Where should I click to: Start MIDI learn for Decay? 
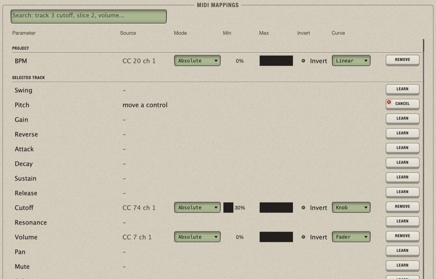tap(403, 163)
